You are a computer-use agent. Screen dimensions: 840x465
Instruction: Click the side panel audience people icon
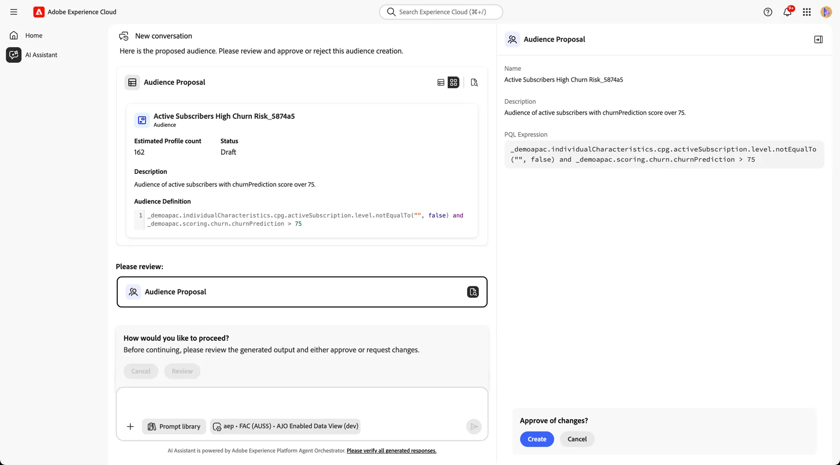click(x=512, y=39)
